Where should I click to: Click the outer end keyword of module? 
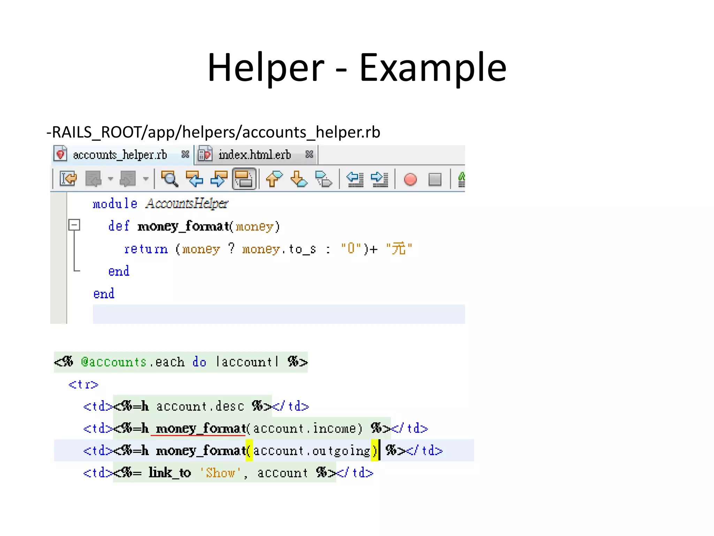[104, 293]
